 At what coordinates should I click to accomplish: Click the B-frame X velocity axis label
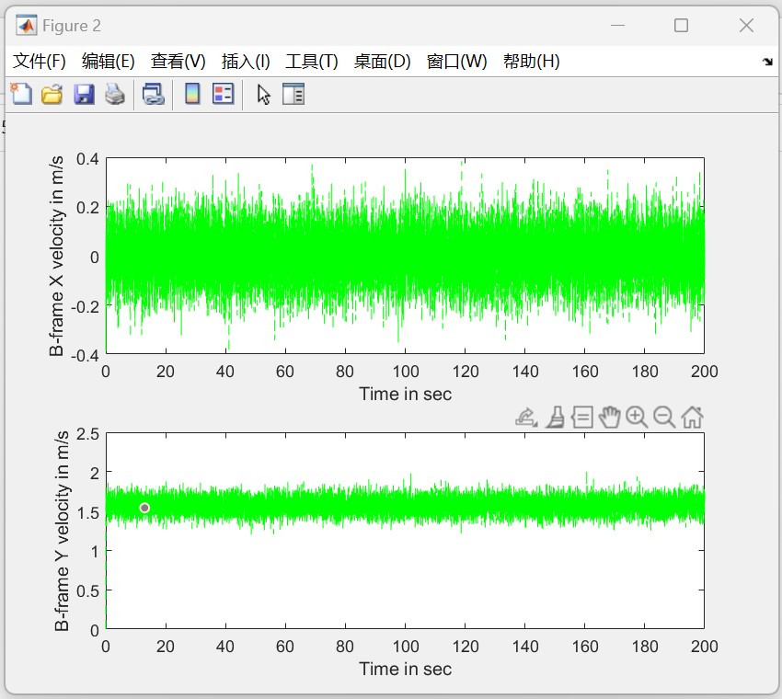tap(57, 256)
